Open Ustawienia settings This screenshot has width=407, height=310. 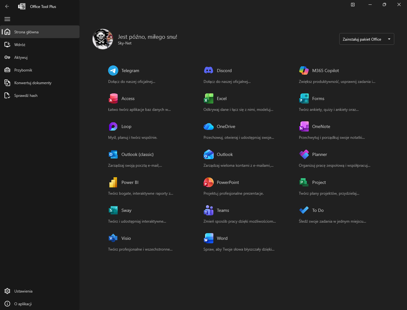(40, 291)
